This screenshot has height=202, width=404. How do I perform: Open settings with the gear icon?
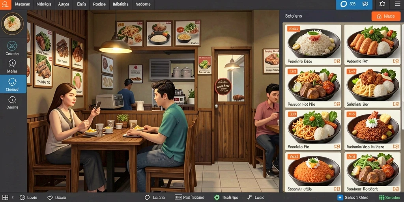click(382, 4)
